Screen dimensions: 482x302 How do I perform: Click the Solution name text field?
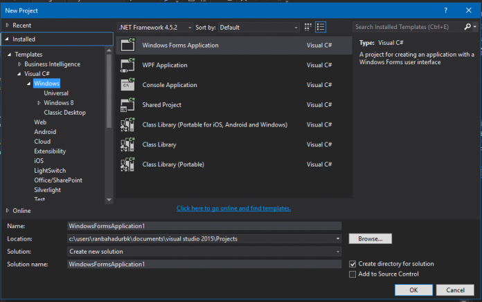tap(204, 264)
